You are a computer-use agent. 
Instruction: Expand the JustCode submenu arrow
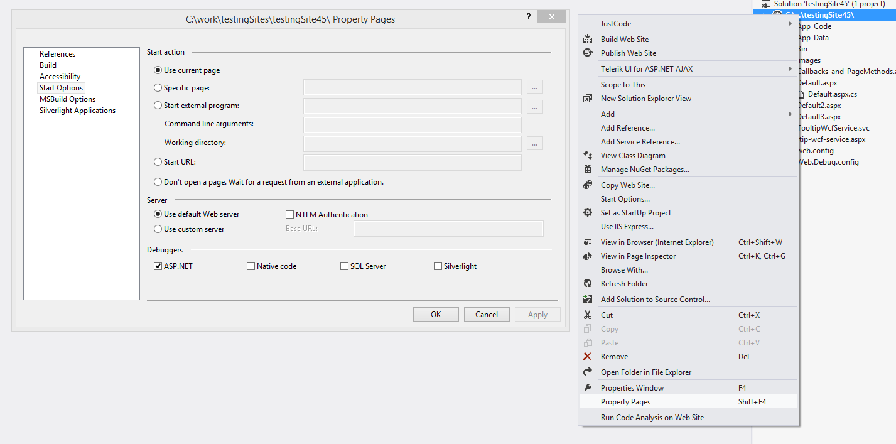pyautogui.click(x=791, y=24)
